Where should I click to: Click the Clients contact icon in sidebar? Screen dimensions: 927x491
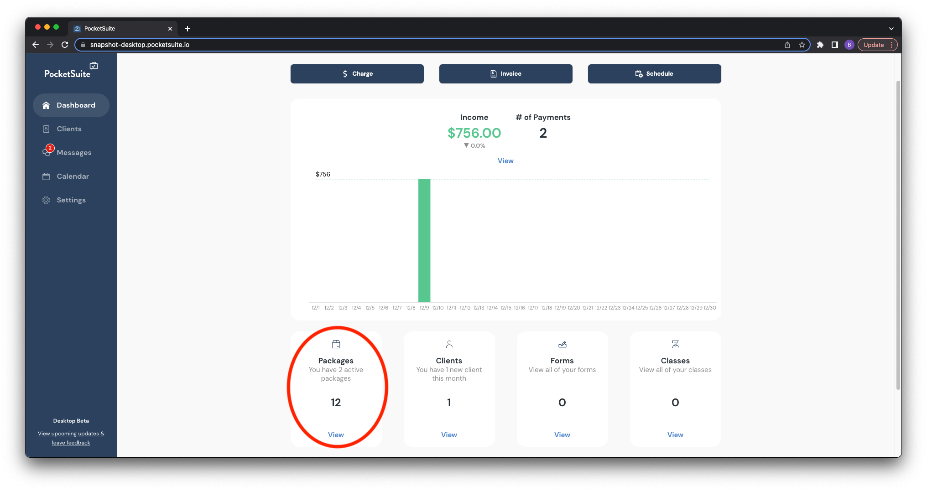tap(46, 129)
